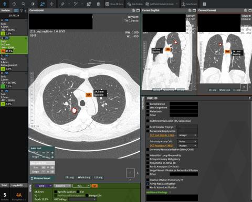Select the window level brightness tool
Screen dimensions: 252x202
pyautogui.click(x=33, y=4)
